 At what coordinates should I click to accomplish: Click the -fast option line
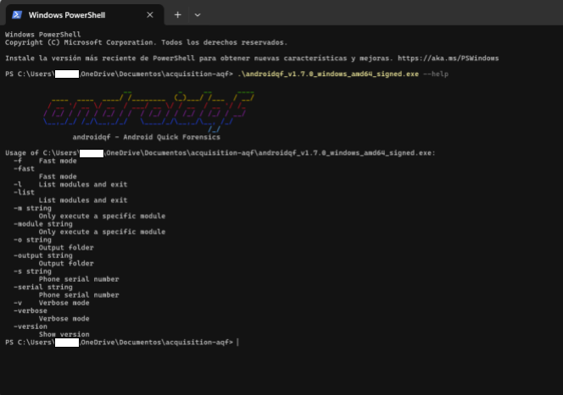pyautogui.click(x=25, y=168)
